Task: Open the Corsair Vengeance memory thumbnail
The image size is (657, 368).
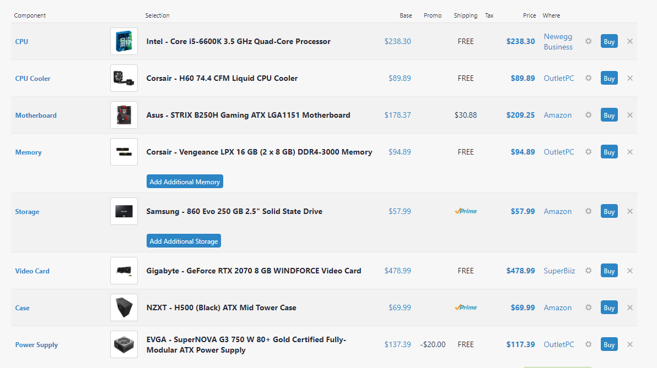Action: tap(124, 152)
